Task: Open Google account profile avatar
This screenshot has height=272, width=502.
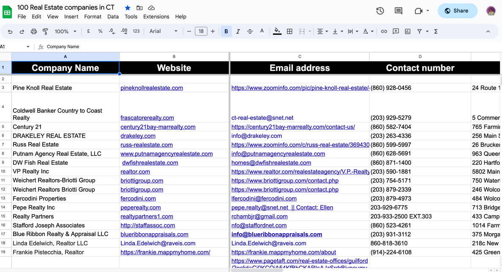Action: pyautogui.click(x=491, y=11)
